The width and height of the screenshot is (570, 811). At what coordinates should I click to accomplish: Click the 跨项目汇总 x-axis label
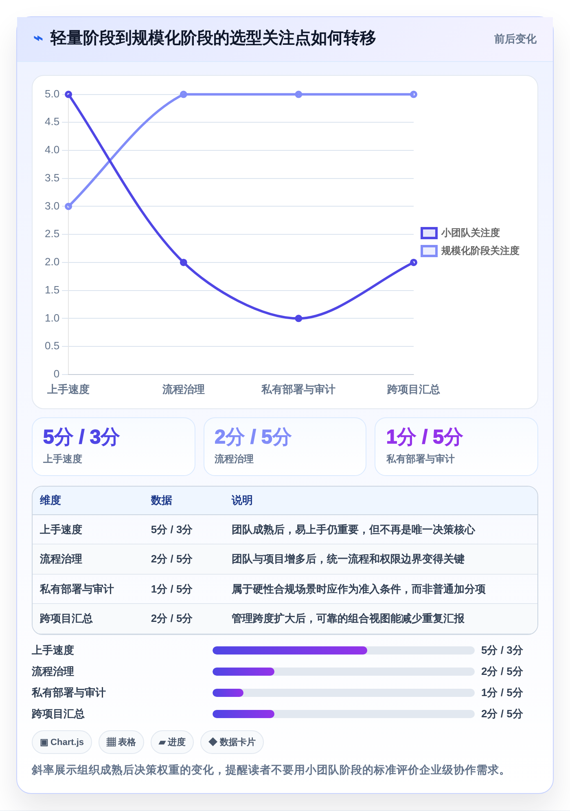(x=414, y=390)
